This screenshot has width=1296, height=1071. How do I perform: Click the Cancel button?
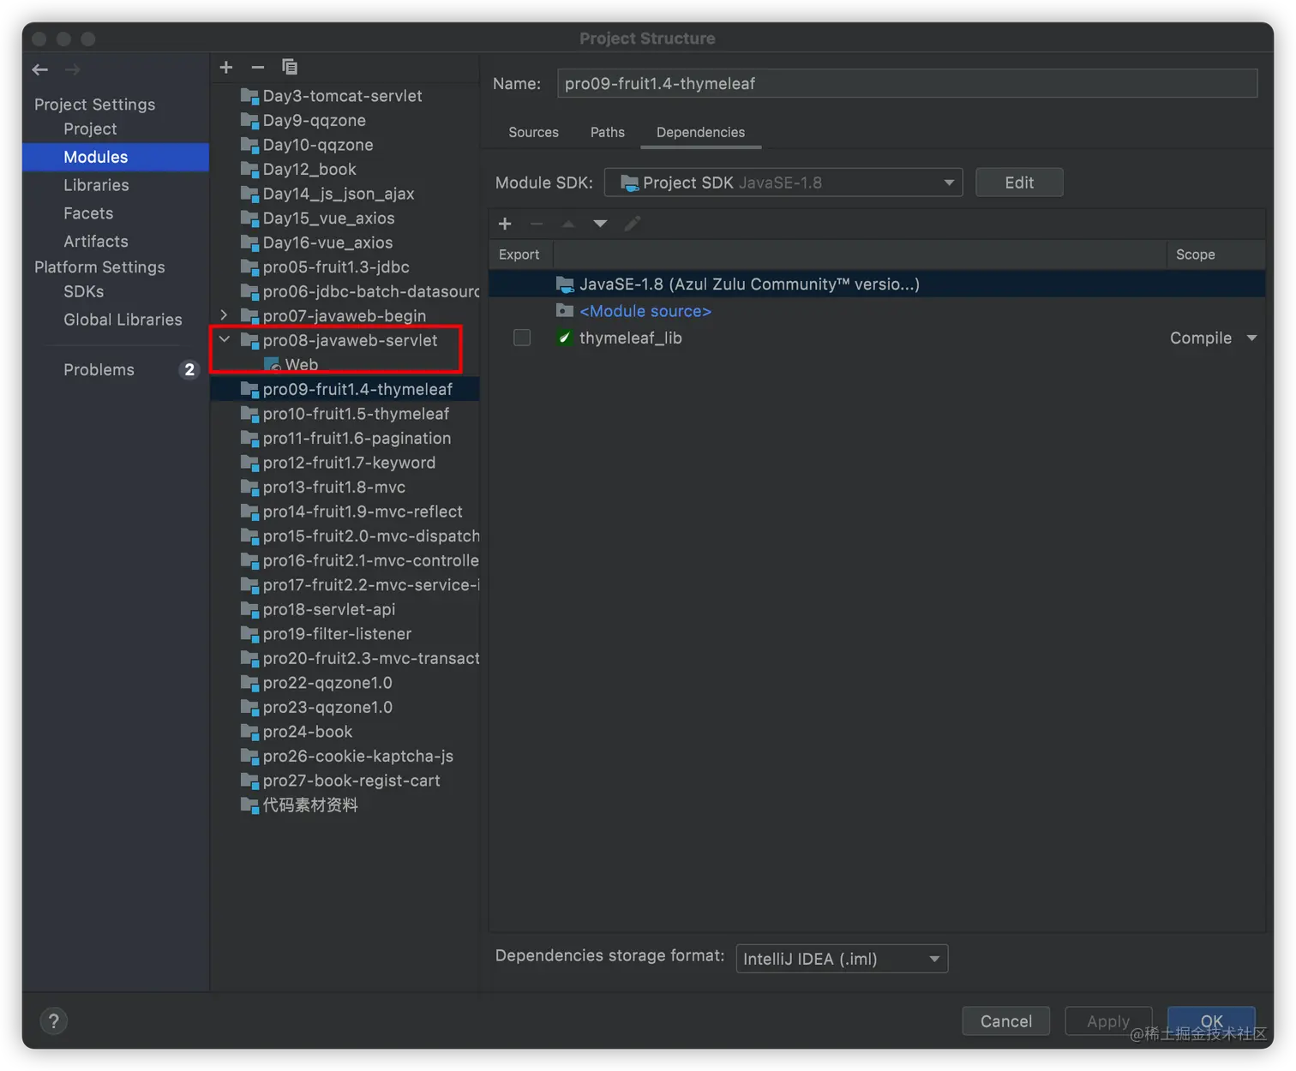[1006, 1020]
